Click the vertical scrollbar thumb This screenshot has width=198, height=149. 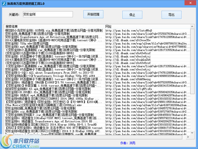pos(192,61)
